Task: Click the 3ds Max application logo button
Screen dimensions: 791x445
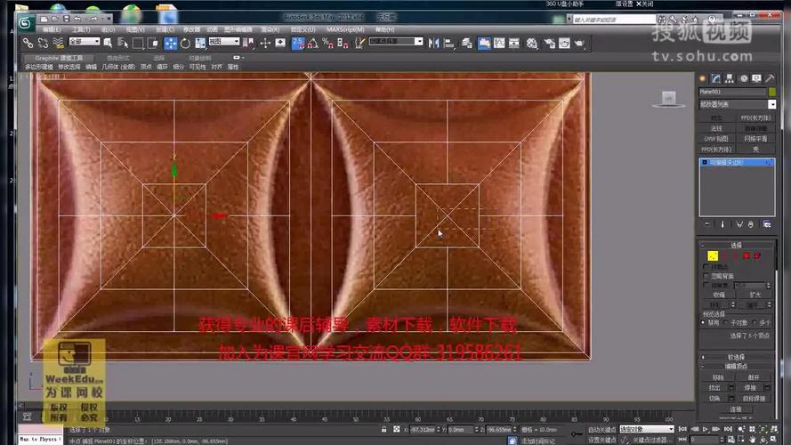Action: 25,23
